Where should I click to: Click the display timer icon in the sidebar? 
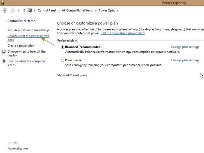click(4, 52)
